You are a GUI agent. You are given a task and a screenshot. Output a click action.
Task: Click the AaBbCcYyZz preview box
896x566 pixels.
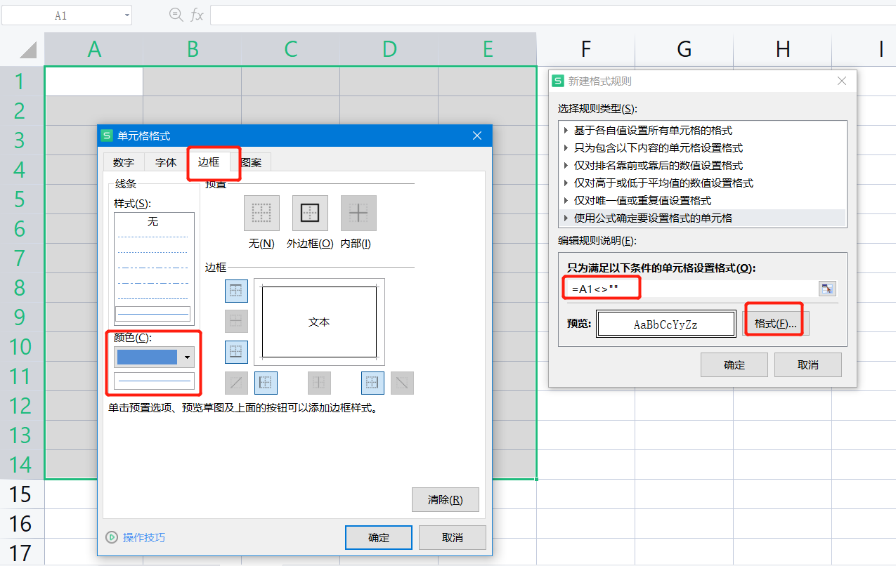click(x=665, y=324)
